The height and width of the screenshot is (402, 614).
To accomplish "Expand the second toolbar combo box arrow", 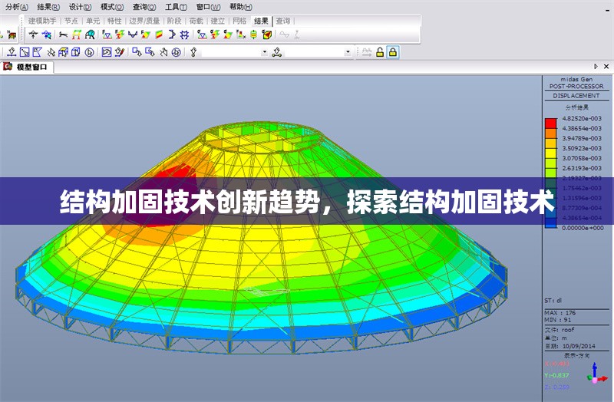I will click(x=348, y=52).
